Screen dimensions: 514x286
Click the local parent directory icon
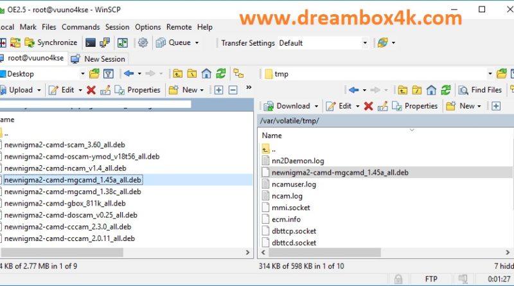coord(178,74)
